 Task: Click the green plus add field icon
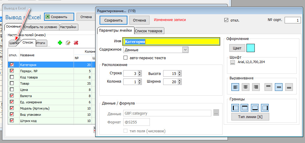(x=60, y=43)
